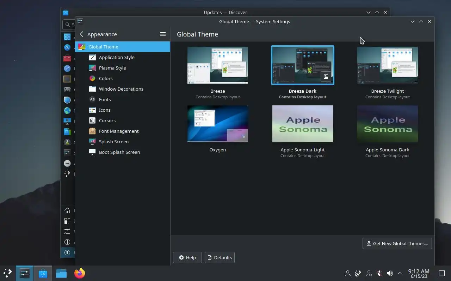Image resolution: width=451 pixels, height=281 pixels.
Task: Open the Splash Screen settings
Action: pyautogui.click(x=122, y=142)
